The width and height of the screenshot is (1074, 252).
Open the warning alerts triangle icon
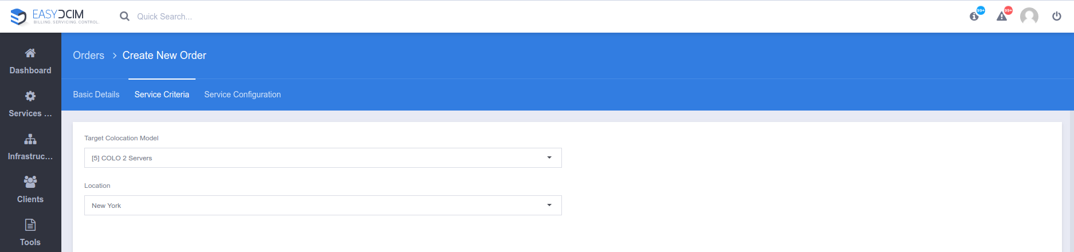pyautogui.click(x=1002, y=17)
